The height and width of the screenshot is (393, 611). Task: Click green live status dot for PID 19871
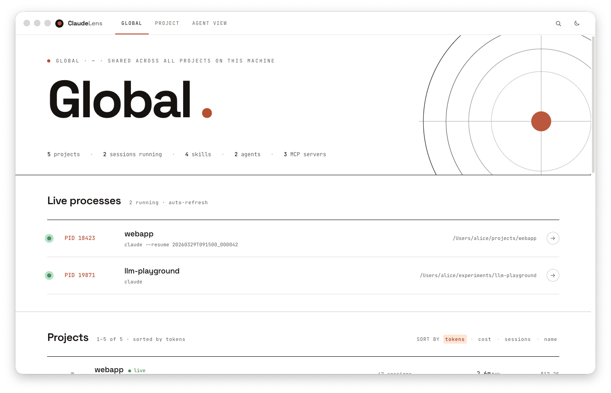click(x=49, y=275)
